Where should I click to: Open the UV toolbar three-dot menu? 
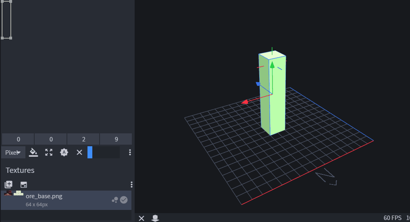pyautogui.click(x=130, y=152)
